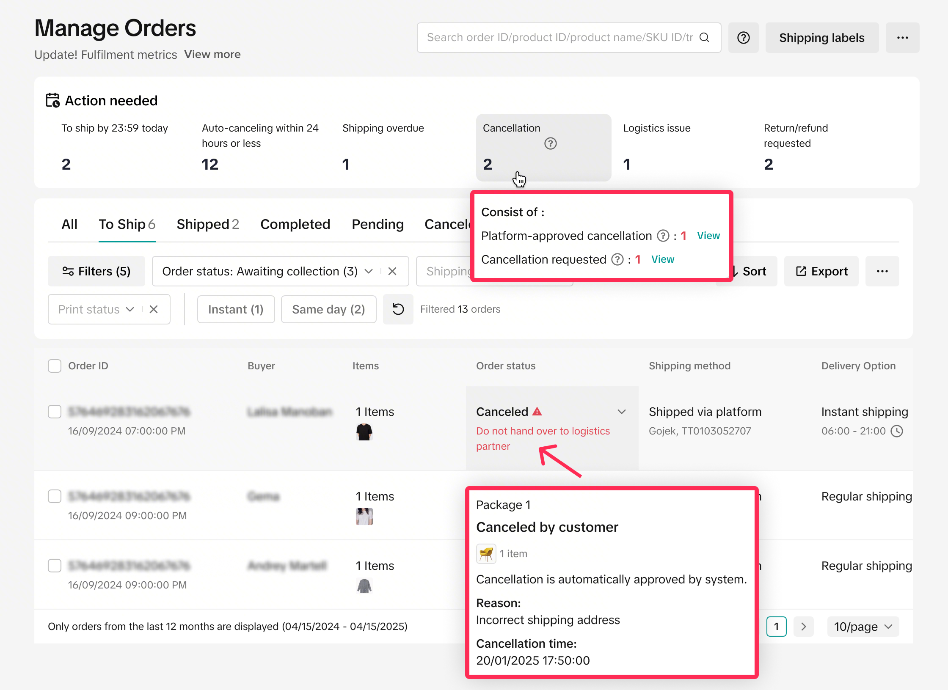The image size is (948, 690).
Task: Check the third order row checkbox
Action: coord(55,566)
